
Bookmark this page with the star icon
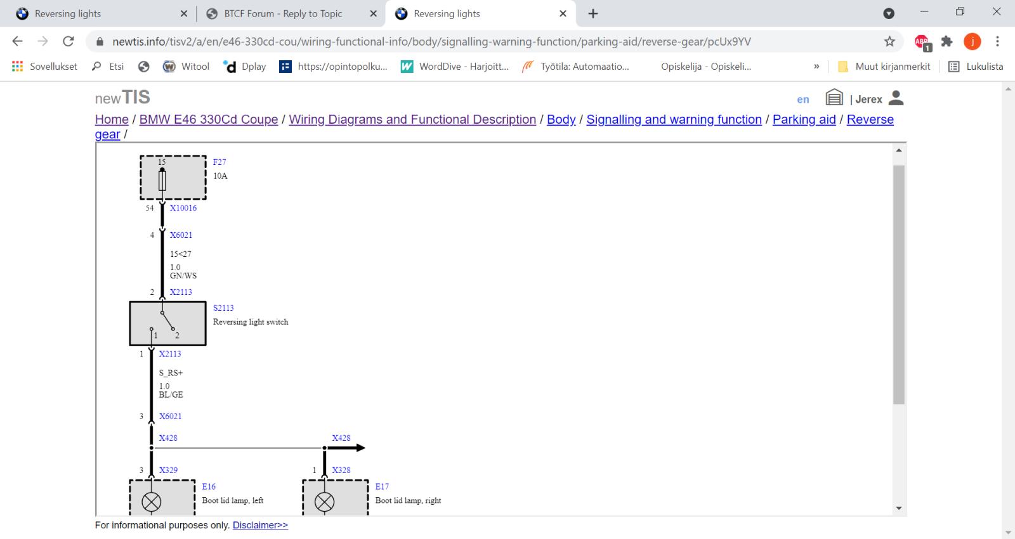tap(889, 42)
